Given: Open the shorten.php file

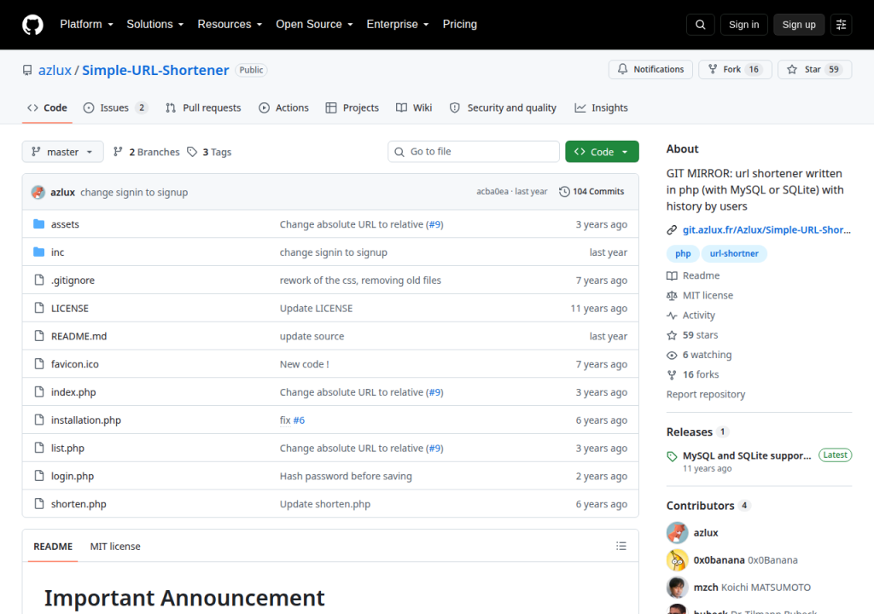Looking at the screenshot, I should [x=79, y=504].
